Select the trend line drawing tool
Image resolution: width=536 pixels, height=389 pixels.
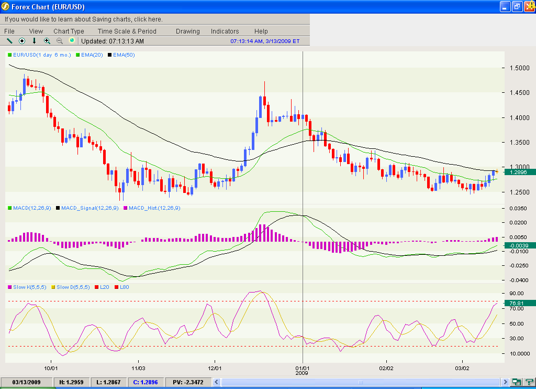pos(9,41)
